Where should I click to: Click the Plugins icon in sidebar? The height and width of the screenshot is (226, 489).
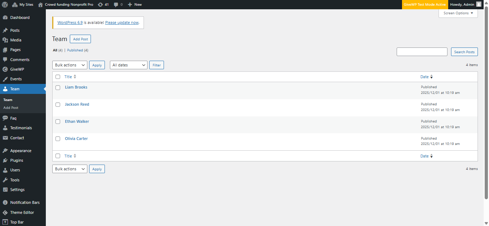pyautogui.click(x=5, y=160)
